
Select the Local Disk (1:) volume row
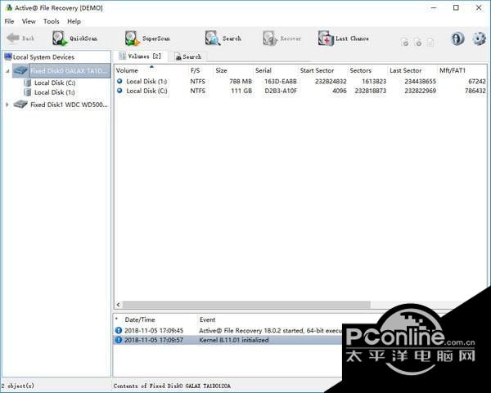click(300, 81)
